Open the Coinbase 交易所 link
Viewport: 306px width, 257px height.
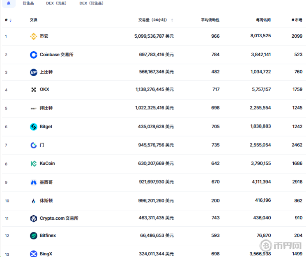pyautogui.click(x=57, y=55)
